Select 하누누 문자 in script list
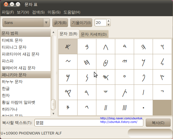173x139 pixels. (26, 82)
